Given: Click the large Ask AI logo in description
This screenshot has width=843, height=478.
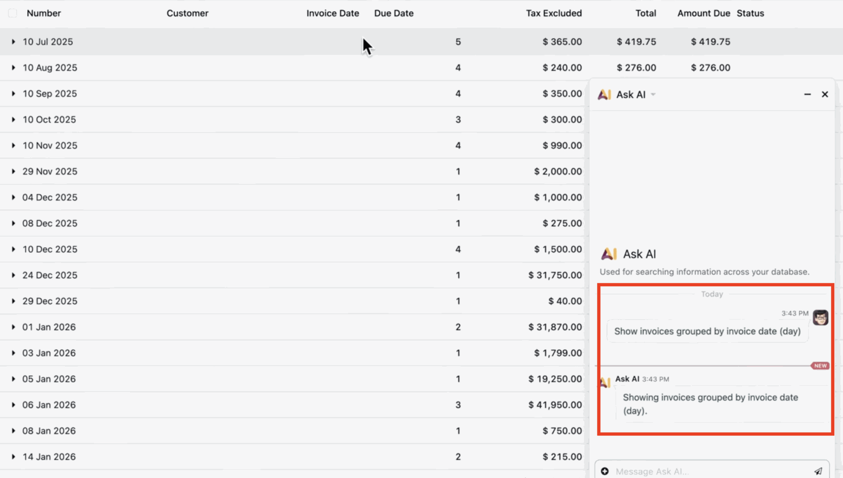Looking at the screenshot, I should tap(609, 254).
